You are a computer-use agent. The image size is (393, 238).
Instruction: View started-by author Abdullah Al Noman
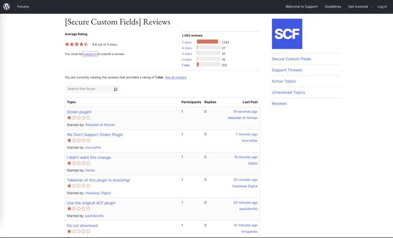point(100,125)
